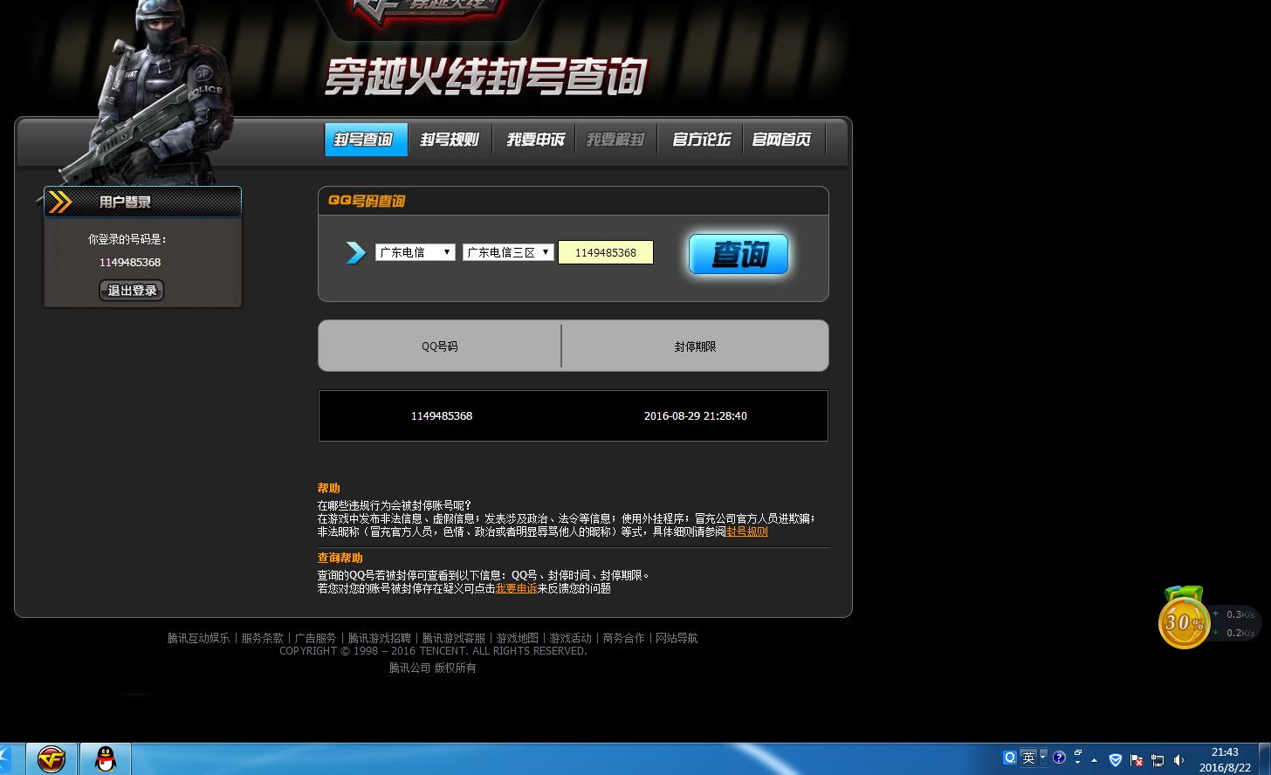Show hidden tray icons with the up arrow
This screenshot has height=775, width=1271.
(x=1094, y=759)
